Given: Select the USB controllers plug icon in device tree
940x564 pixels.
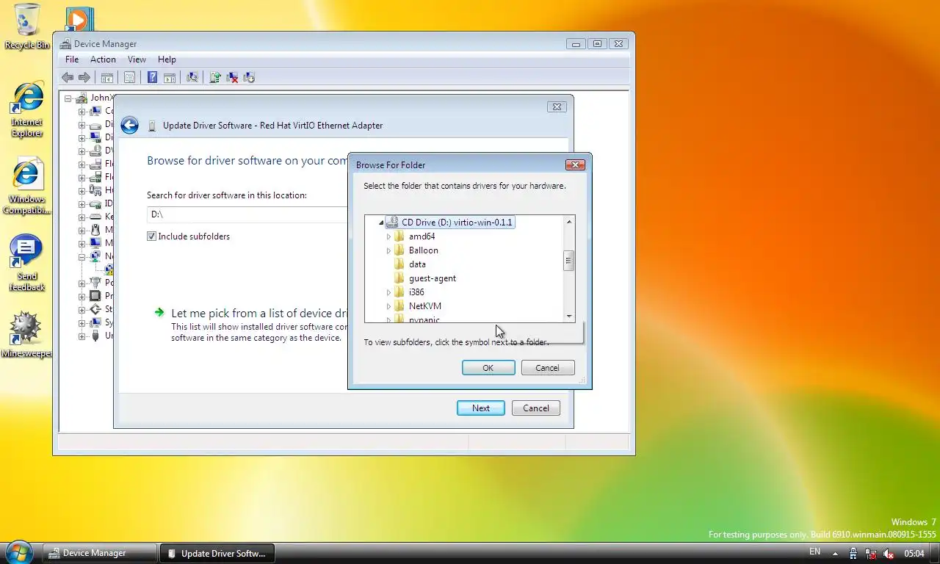Looking at the screenshot, I should point(95,336).
